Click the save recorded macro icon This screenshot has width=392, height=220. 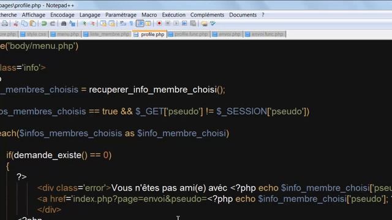(x=193, y=23)
